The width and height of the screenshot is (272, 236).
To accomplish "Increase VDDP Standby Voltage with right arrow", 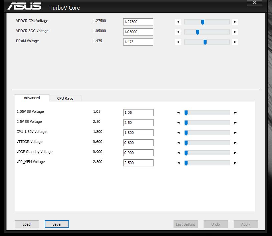I will [x=235, y=153].
